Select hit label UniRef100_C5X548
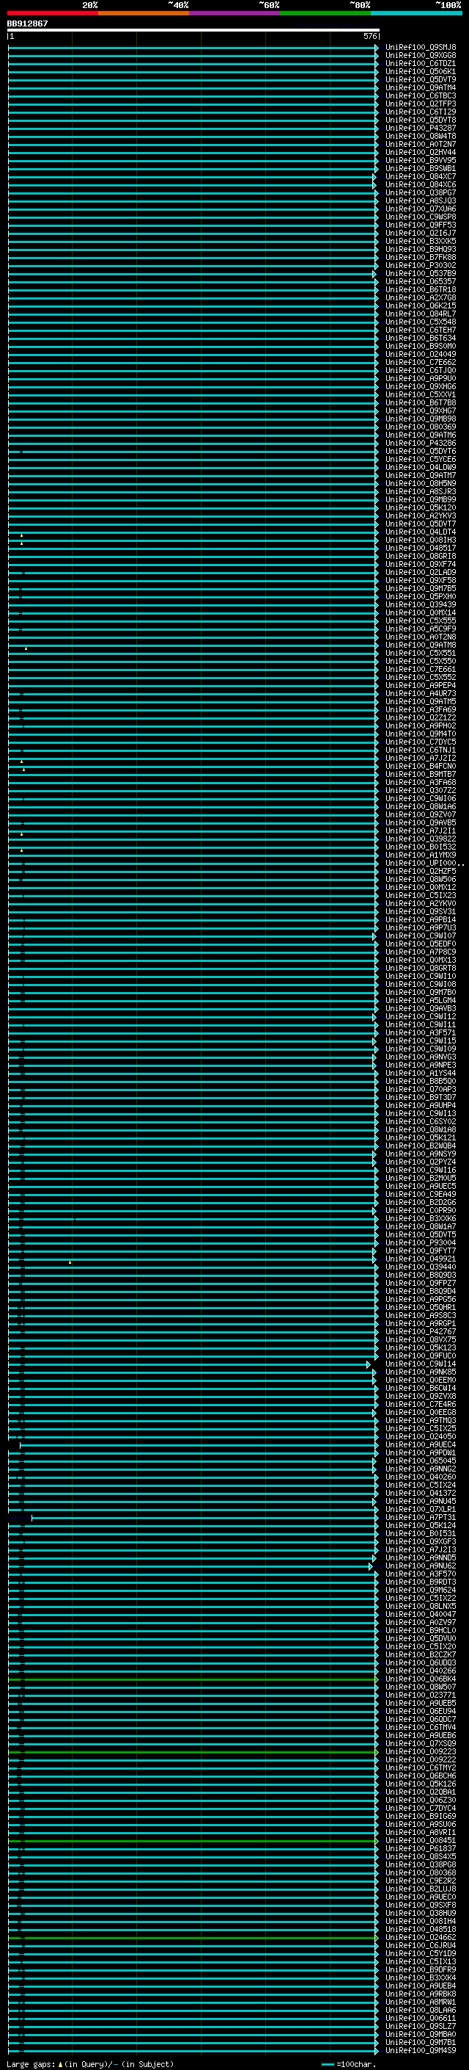This screenshot has width=469, height=2070. tap(420, 322)
